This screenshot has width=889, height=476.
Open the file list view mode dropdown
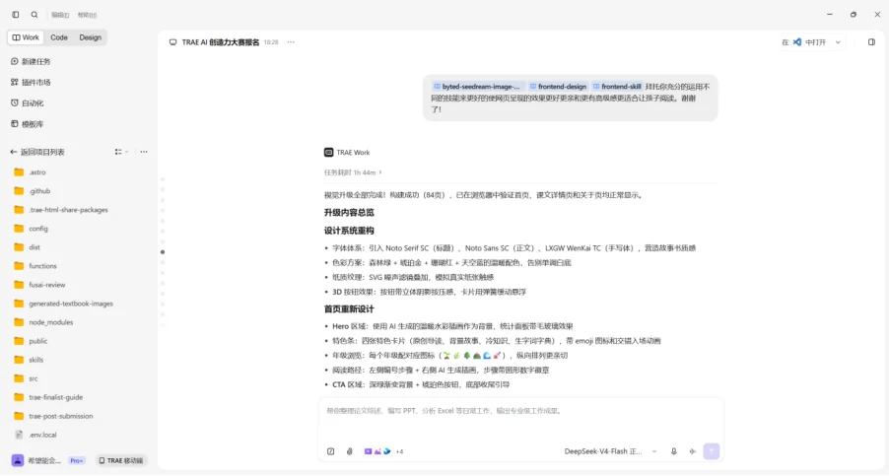121,152
